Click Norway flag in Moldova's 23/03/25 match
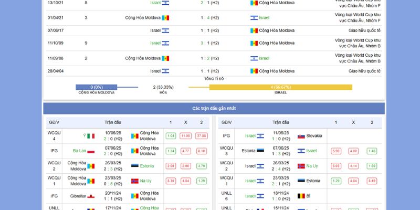The image size is (420, 210). 135,181
